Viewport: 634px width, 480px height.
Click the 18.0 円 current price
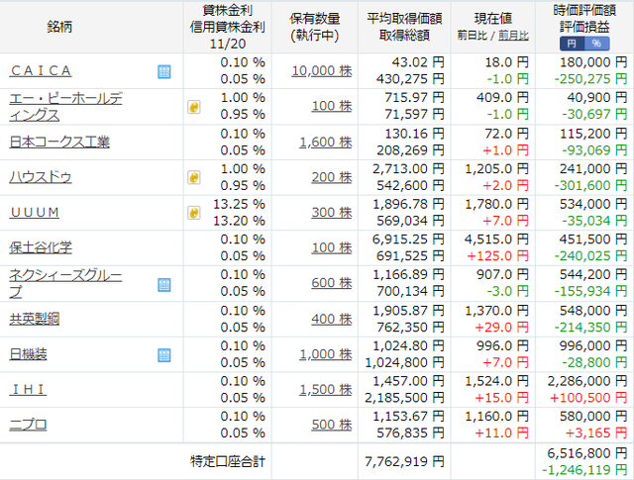pyautogui.click(x=507, y=62)
